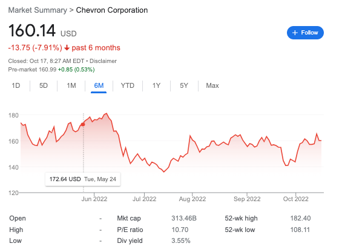Switch to the 1M range tab
Image resolution: width=342 pixels, height=249 pixels.
point(71,85)
